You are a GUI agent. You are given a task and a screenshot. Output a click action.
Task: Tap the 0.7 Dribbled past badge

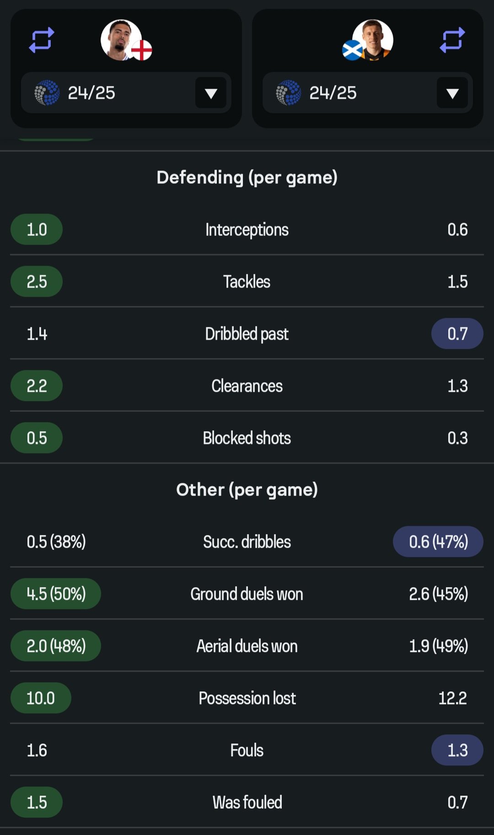coord(457,334)
